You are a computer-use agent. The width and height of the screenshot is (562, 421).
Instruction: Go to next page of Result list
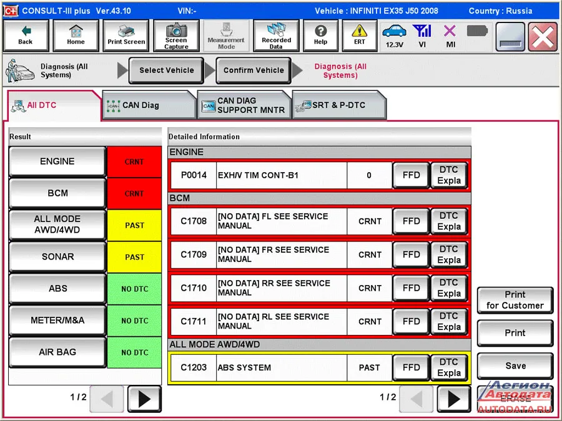click(x=144, y=399)
